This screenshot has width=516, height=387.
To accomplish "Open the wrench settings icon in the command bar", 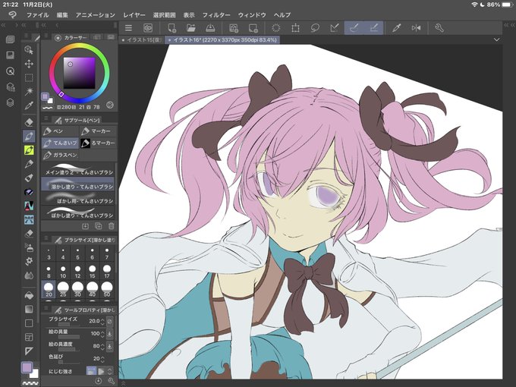I will pos(439,28).
